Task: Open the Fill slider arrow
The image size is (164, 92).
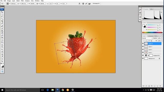Action: [162, 41]
